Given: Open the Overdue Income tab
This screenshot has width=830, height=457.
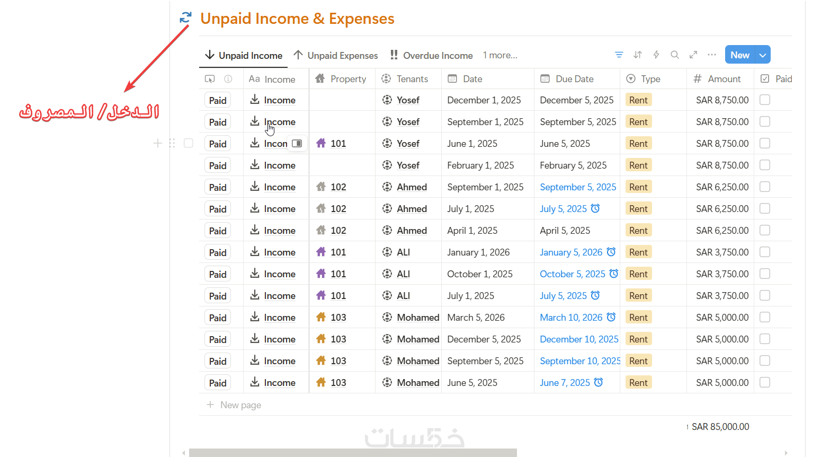Looking at the screenshot, I should tap(432, 55).
